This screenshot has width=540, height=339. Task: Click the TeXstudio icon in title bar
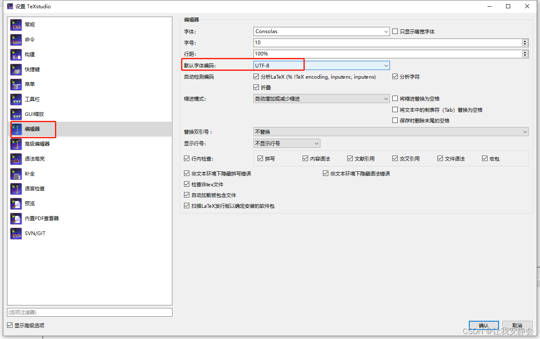click(x=10, y=6)
